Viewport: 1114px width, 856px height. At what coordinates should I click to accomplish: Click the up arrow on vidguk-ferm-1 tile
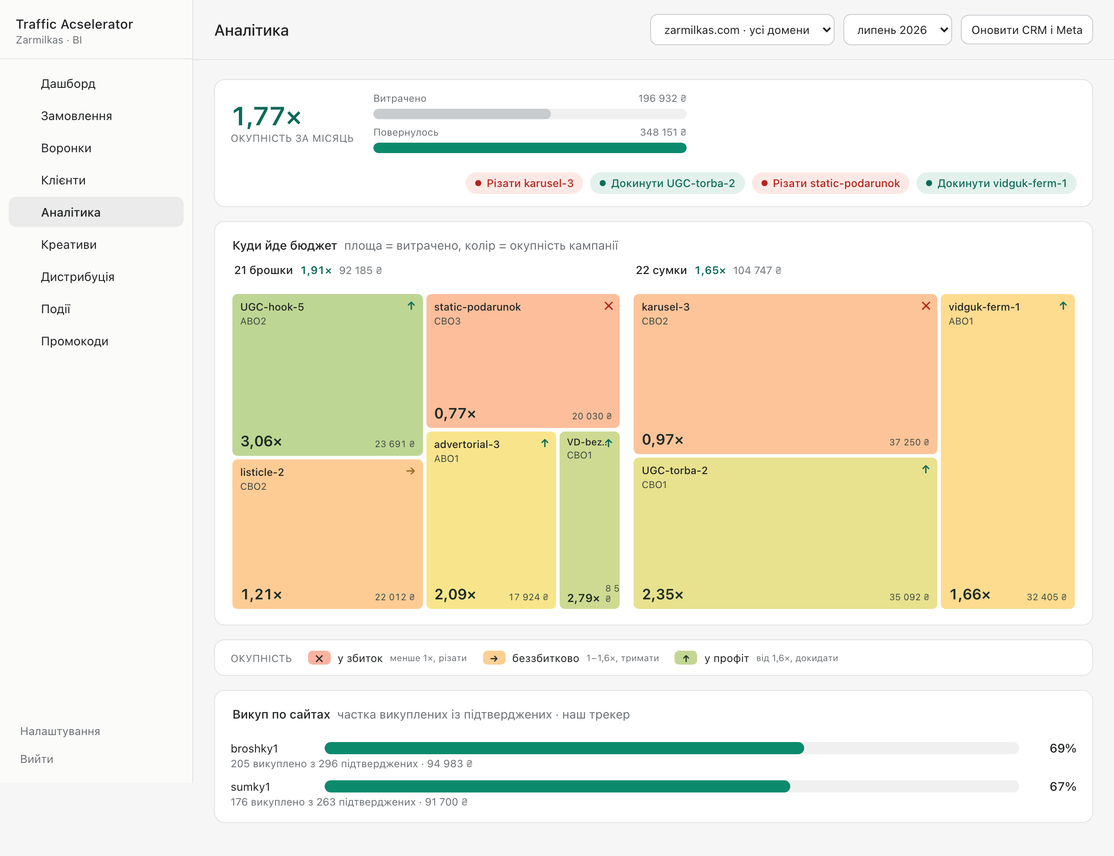point(1063,306)
